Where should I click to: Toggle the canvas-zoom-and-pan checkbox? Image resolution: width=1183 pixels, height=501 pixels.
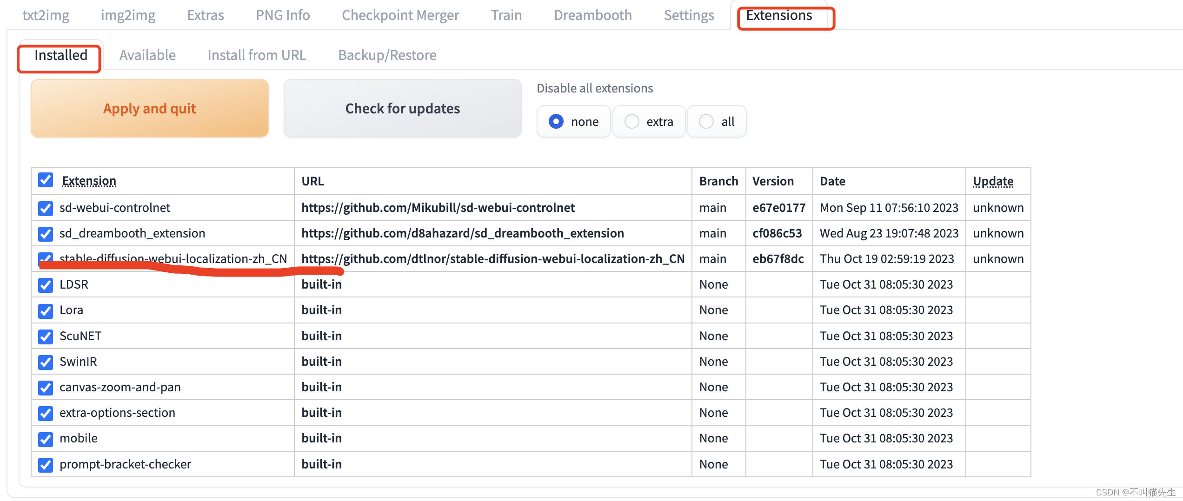click(x=46, y=388)
